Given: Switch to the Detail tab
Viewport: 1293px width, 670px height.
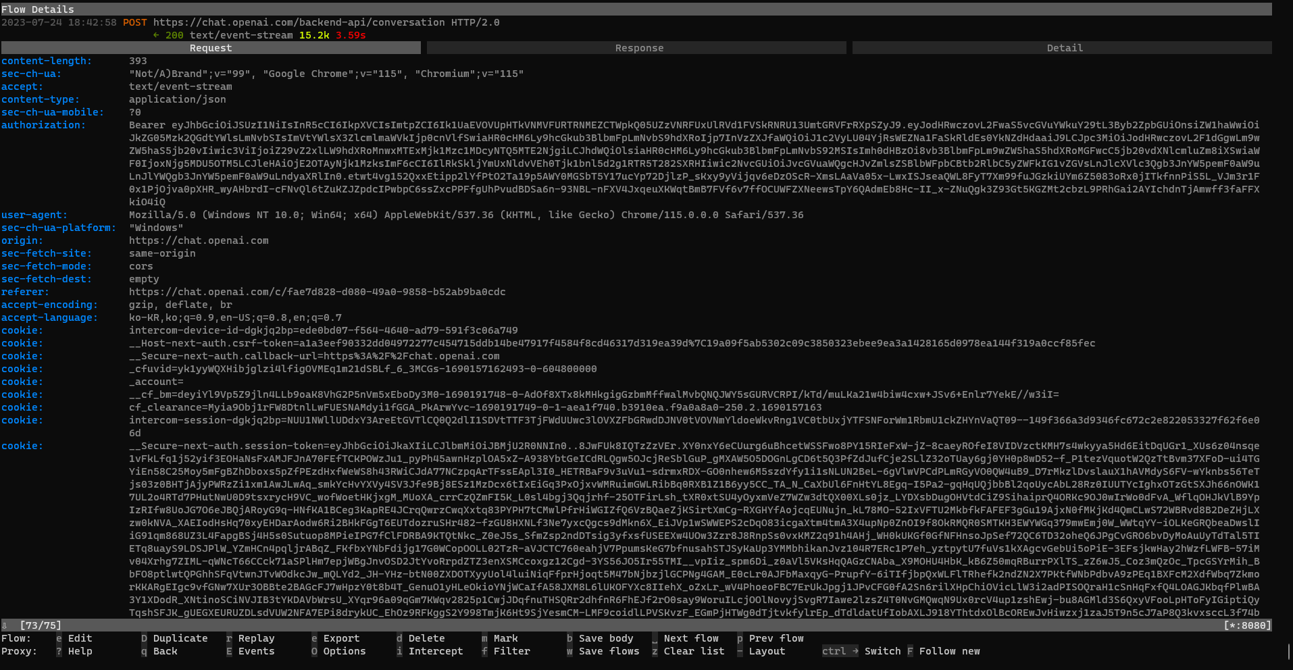Looking at the screenshot, I should (x=1064, y=47).
